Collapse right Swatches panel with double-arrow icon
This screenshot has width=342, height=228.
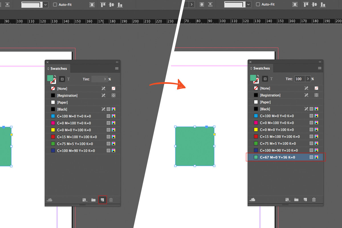click(x=320, y=62)
